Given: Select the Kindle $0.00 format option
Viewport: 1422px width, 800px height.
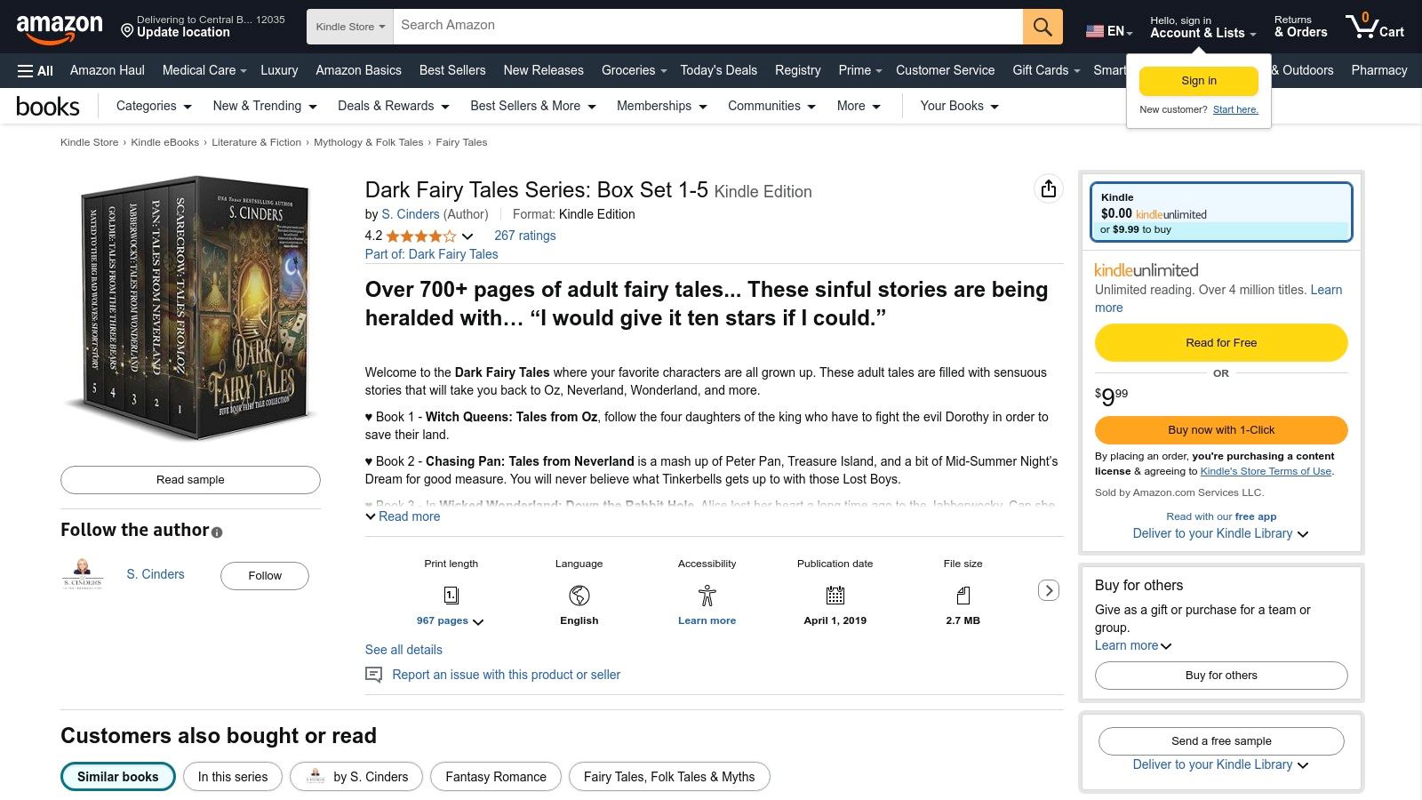Looking at the screenshot, I should click(x=1221, y=212).
